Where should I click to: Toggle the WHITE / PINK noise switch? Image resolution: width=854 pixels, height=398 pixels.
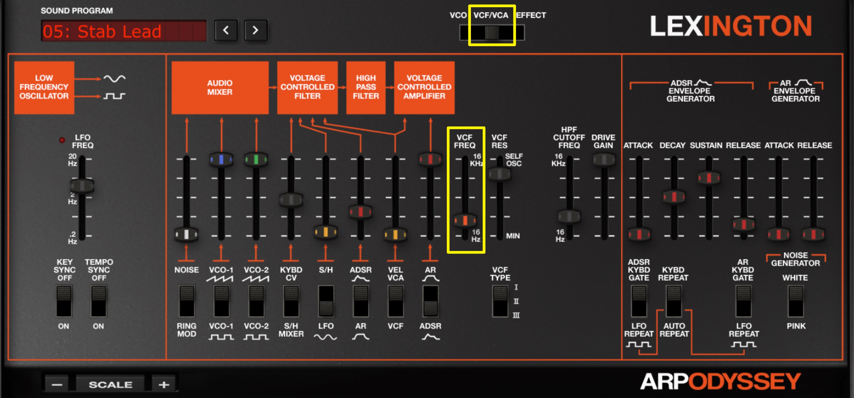(x=796, y=301)
